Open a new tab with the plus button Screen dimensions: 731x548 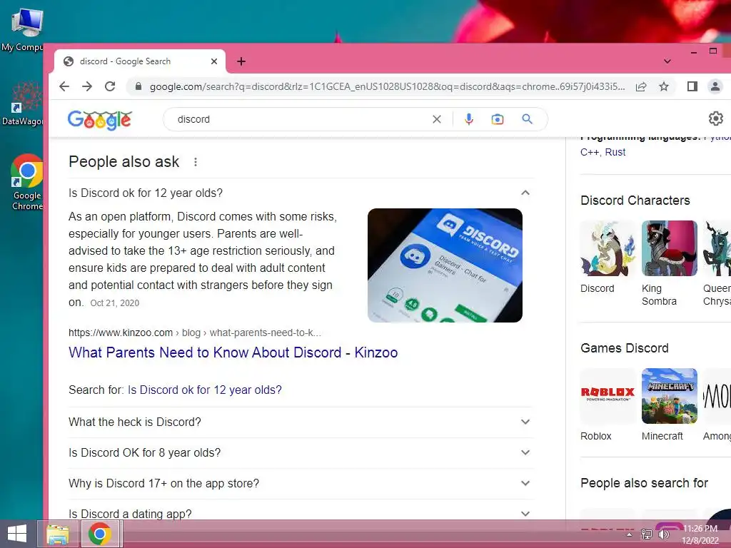click(241, 61)
